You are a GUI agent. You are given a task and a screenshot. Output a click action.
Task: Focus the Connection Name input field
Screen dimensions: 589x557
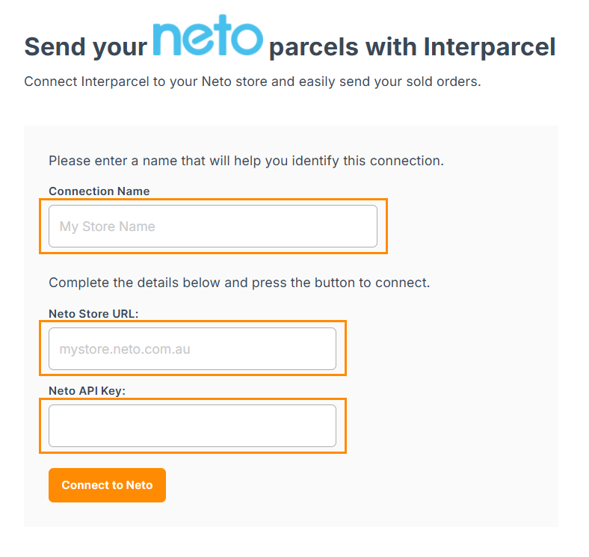click(x=213, y=227)
